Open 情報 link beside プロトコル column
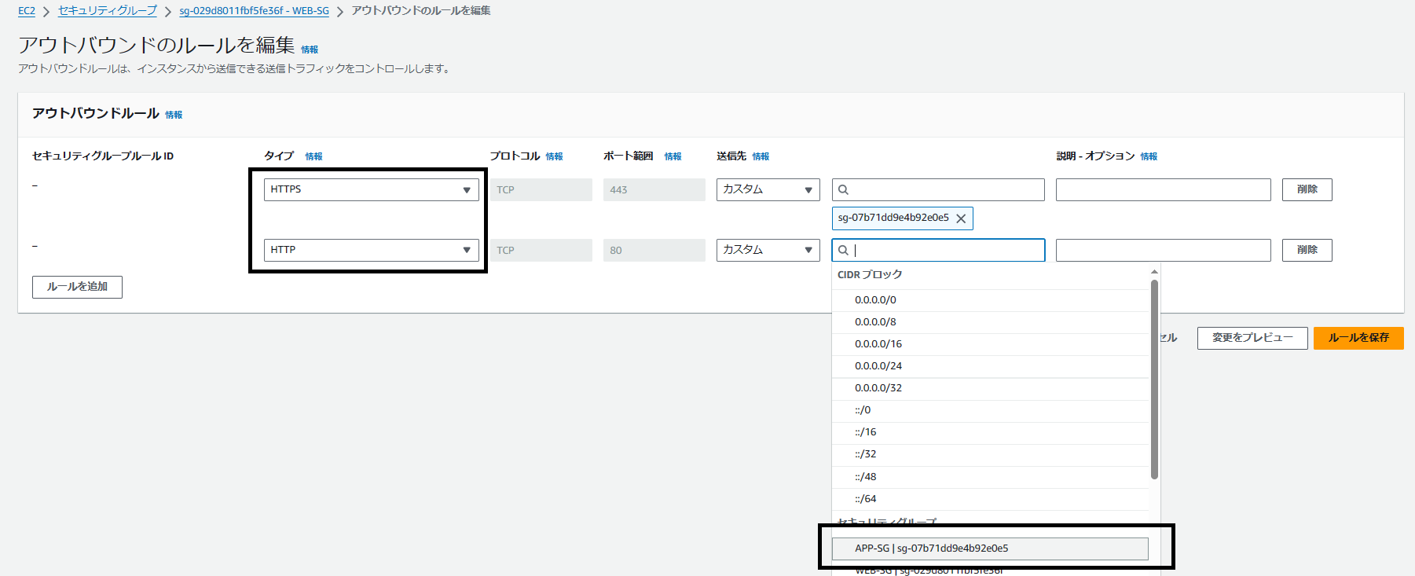Image resolution: width=1415 pixels, height=576 pixels. coord(554,156)
